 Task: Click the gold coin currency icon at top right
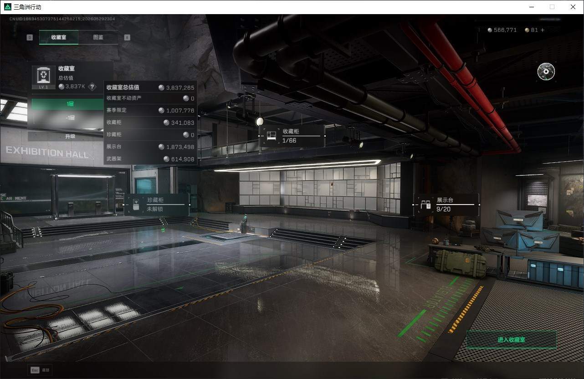tap(527, 30)
